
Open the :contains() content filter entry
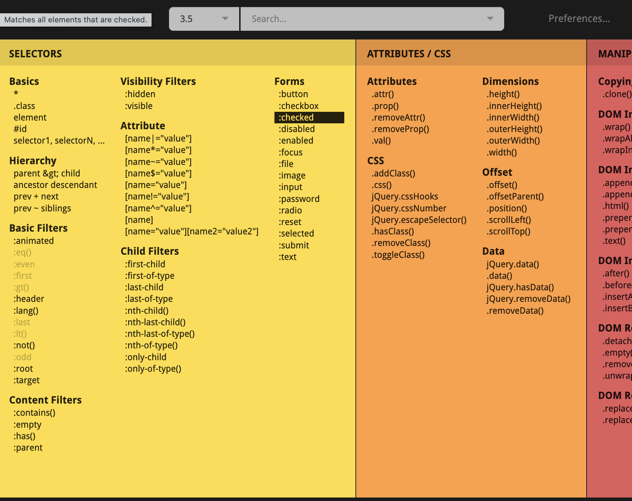click(35, 413)
